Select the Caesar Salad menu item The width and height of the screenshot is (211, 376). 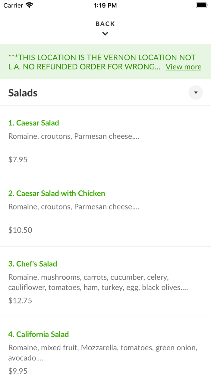33,123
